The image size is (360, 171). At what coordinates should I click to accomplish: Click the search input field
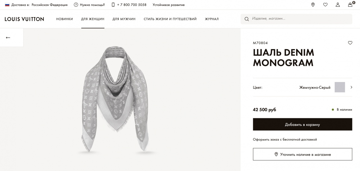[x=300, y=19]
